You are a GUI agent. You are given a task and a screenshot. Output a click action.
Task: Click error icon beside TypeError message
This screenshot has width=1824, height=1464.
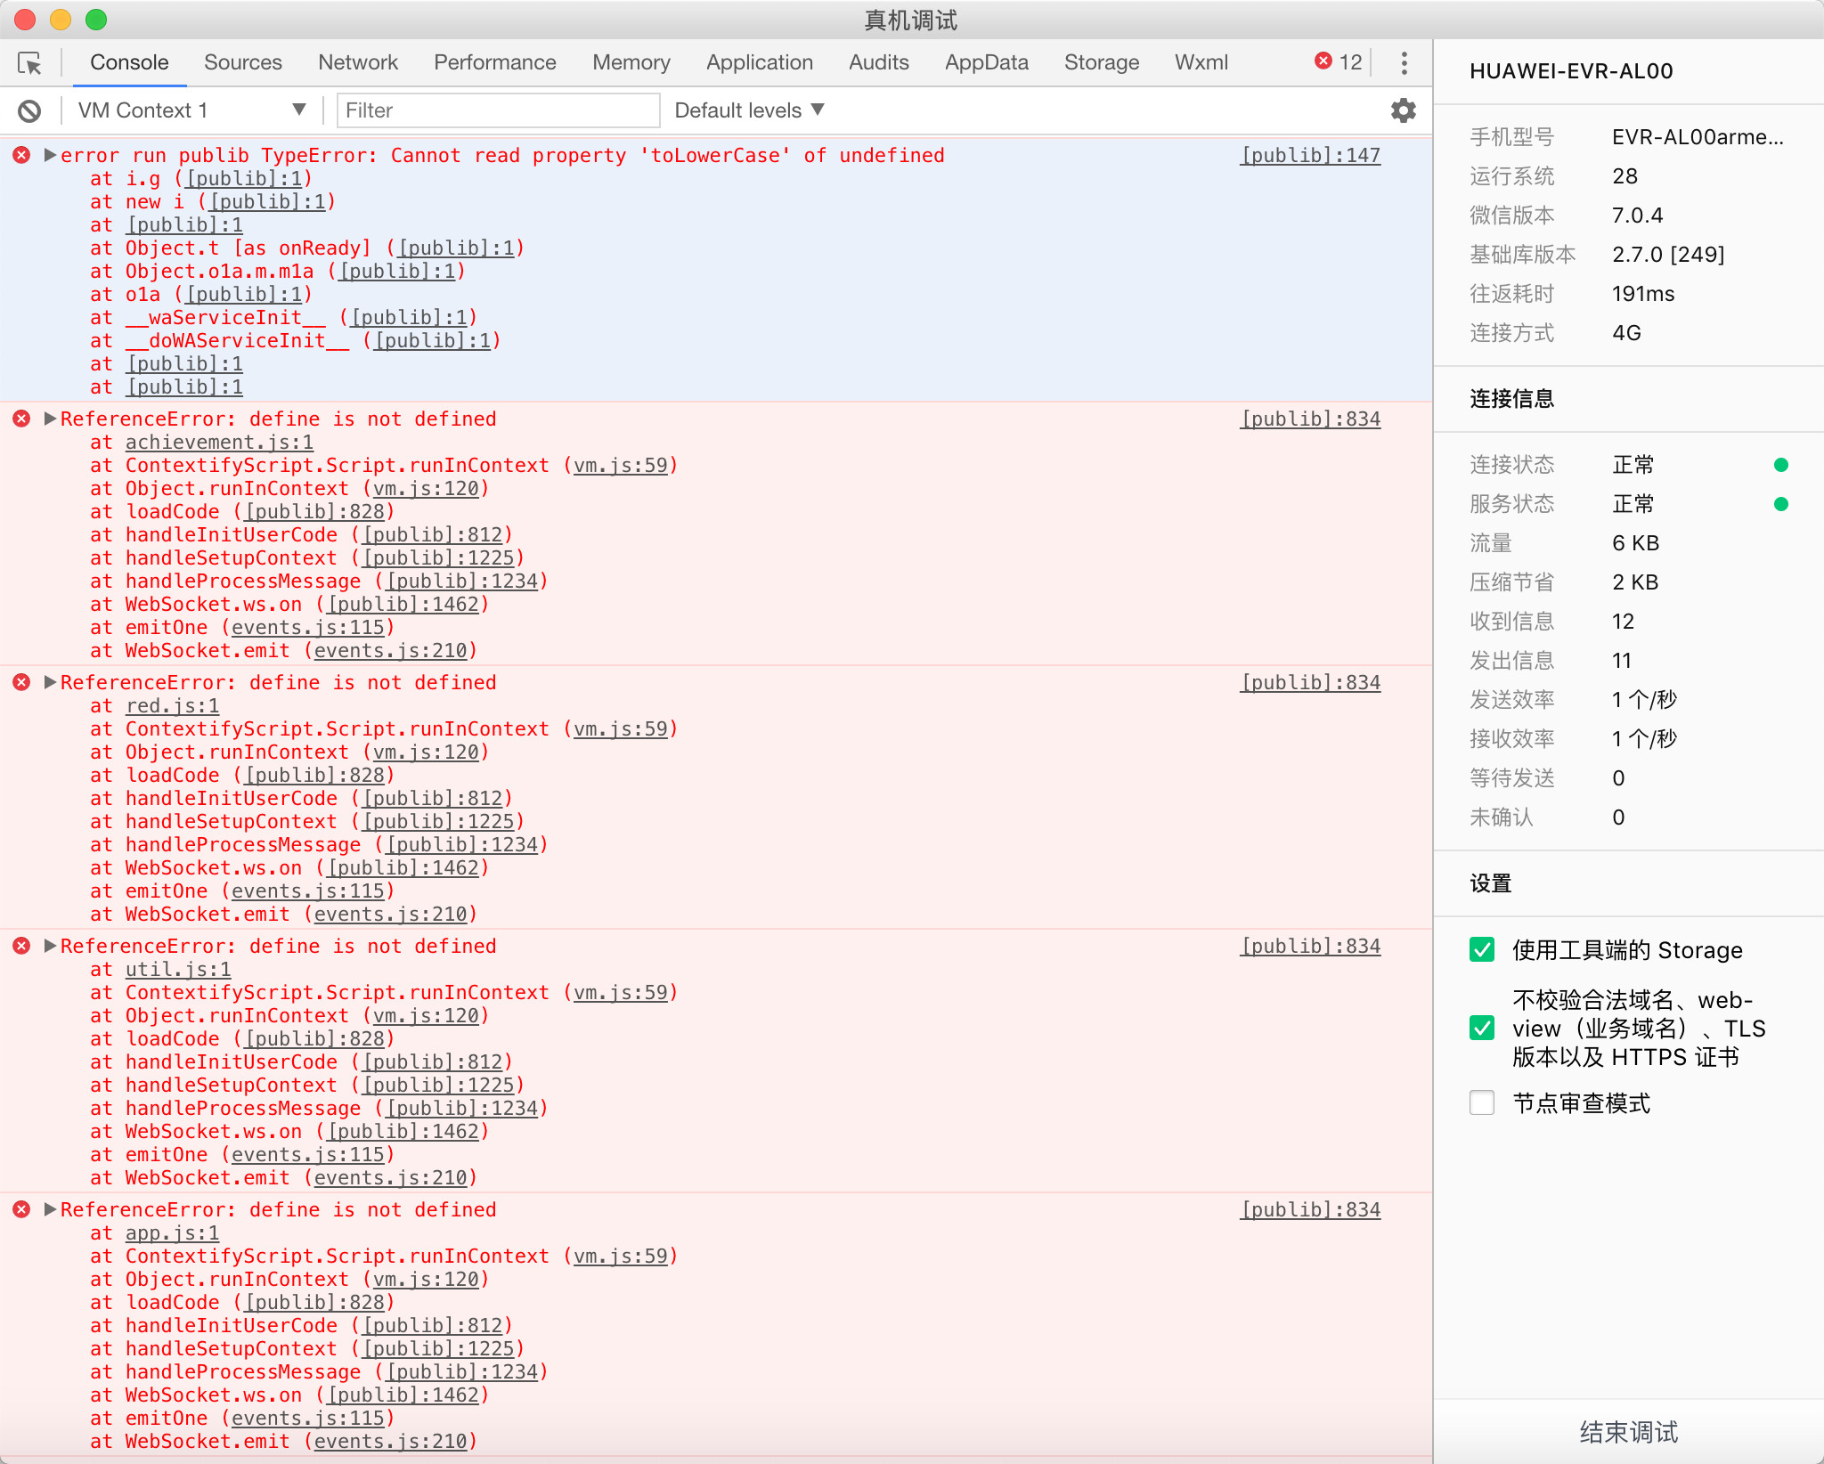click(22, 155)
